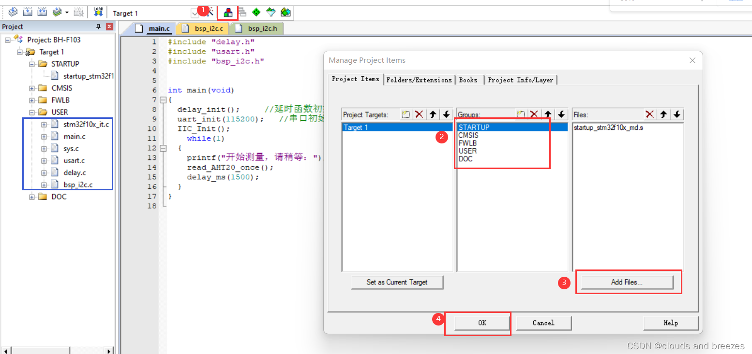Click the Manage Project Items colored-blocks icon
This screenshot has width=752, height=354.
(227, 13)
